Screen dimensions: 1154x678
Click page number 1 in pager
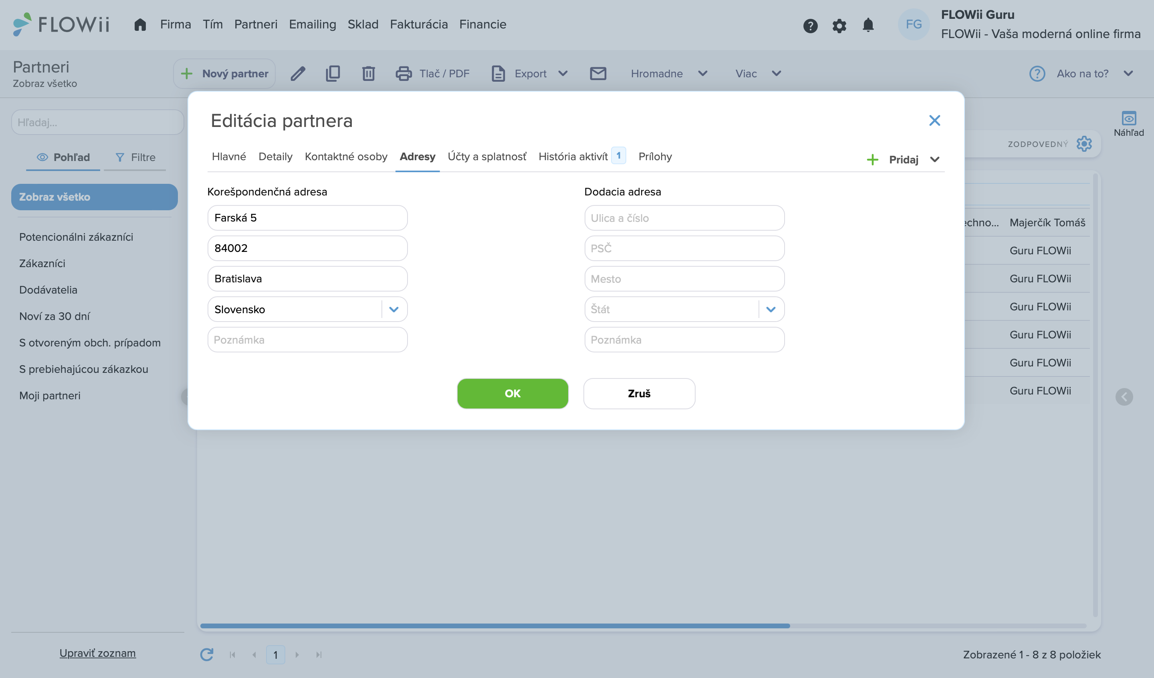pyautogui.click(x=275, y=655)
